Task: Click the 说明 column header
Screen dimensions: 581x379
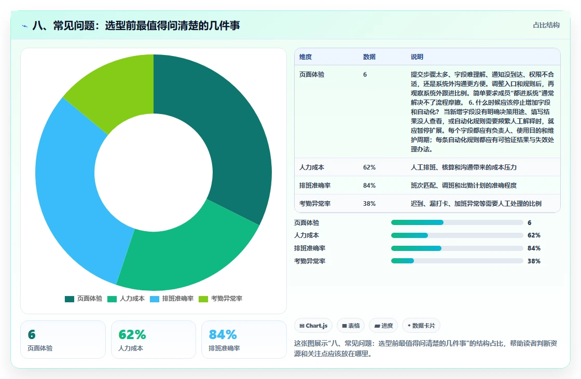Action: pos(417,57)
